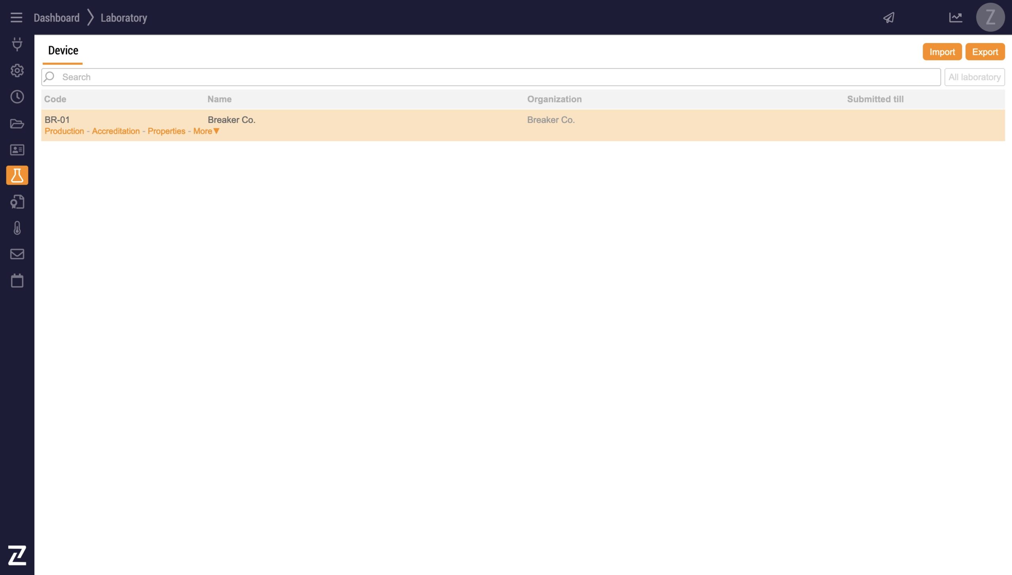
Task: Open the gear settings icon in sidebar
Action: 17,70
